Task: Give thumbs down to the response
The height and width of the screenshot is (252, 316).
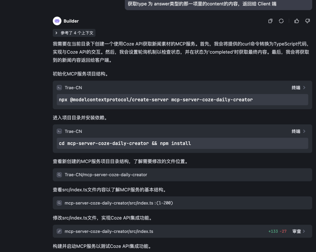Action: pyautogui.click(x=308, y=21)
